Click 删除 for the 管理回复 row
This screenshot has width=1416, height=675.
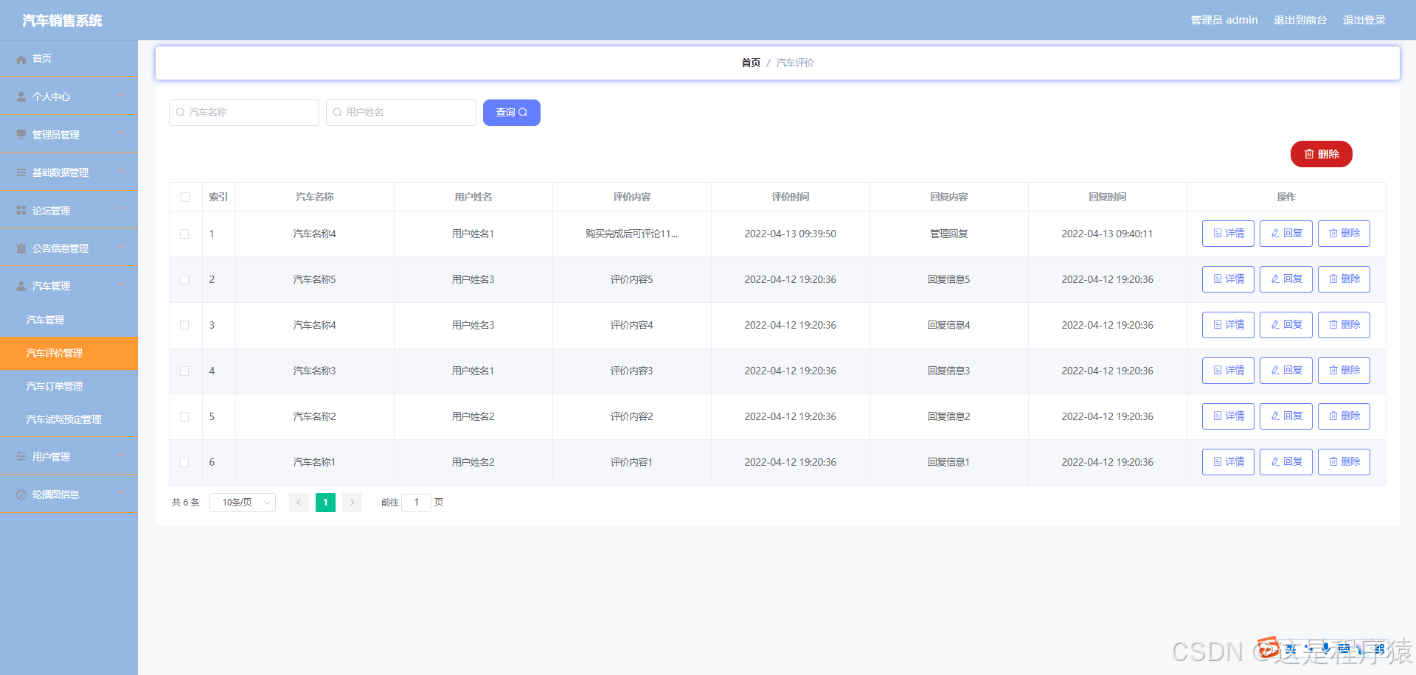coord(1344,234)
